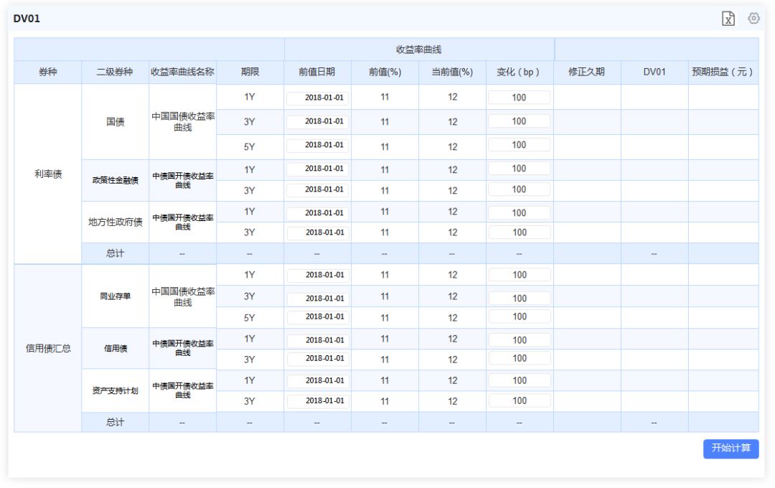Click the 利率债 category cell

pyautogui.click(x=48, y=174)
